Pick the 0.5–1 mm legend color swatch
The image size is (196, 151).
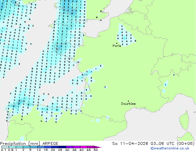pyautogui.click(x=12, y=147)
